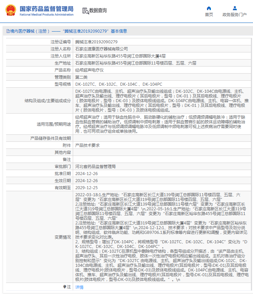Screen dimensions: 253x294
Task: Click the 适用范围/预期用途 label
Action: tap(54, 124)
